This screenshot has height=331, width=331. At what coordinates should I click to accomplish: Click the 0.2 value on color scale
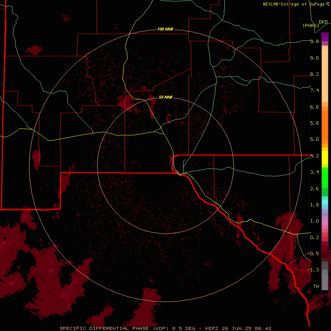click(314, 238)
